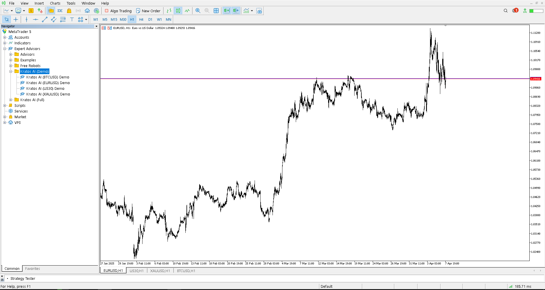Toggle Algo Trading on
This screenshot has width=545, height=290.
tap(118, 11)
